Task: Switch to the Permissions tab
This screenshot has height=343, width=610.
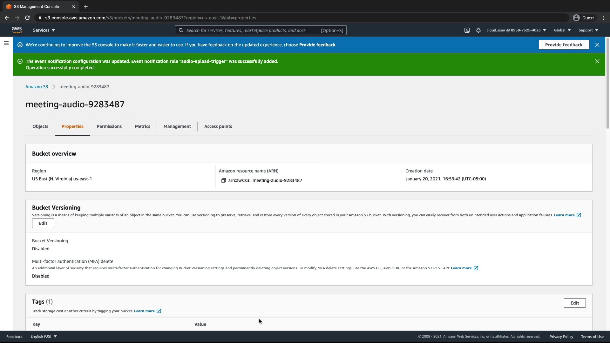Action: 109,126
